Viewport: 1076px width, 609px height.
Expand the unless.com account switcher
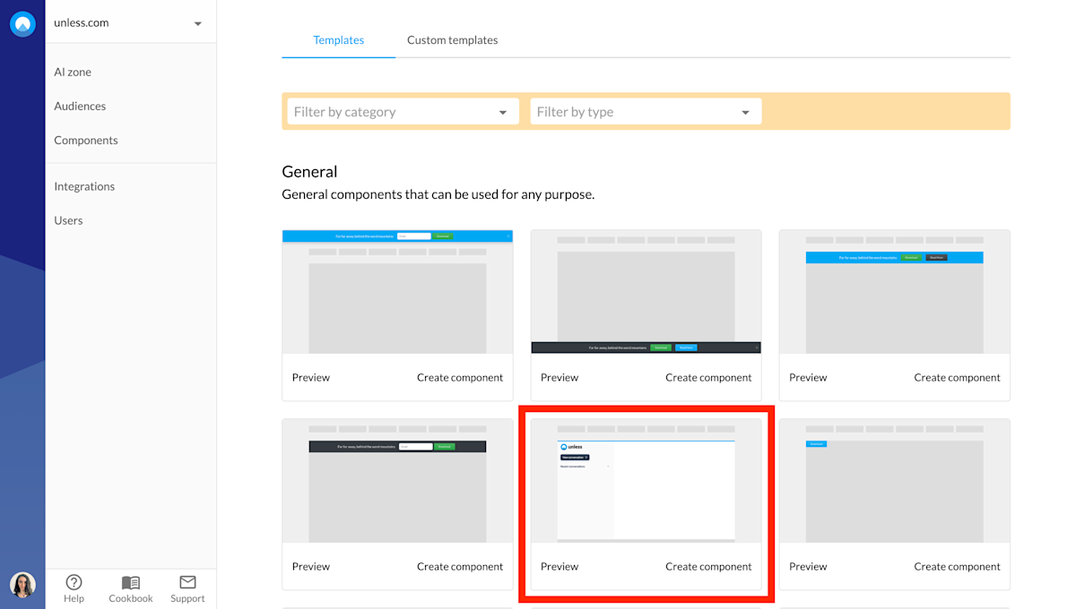click(x=130, y=23)
